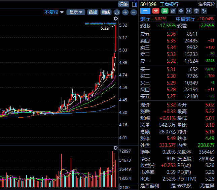The height and width of the screenshot is (190, 217).
Task: Click the 跌停 price 4.49
Action: coord(210,138)
